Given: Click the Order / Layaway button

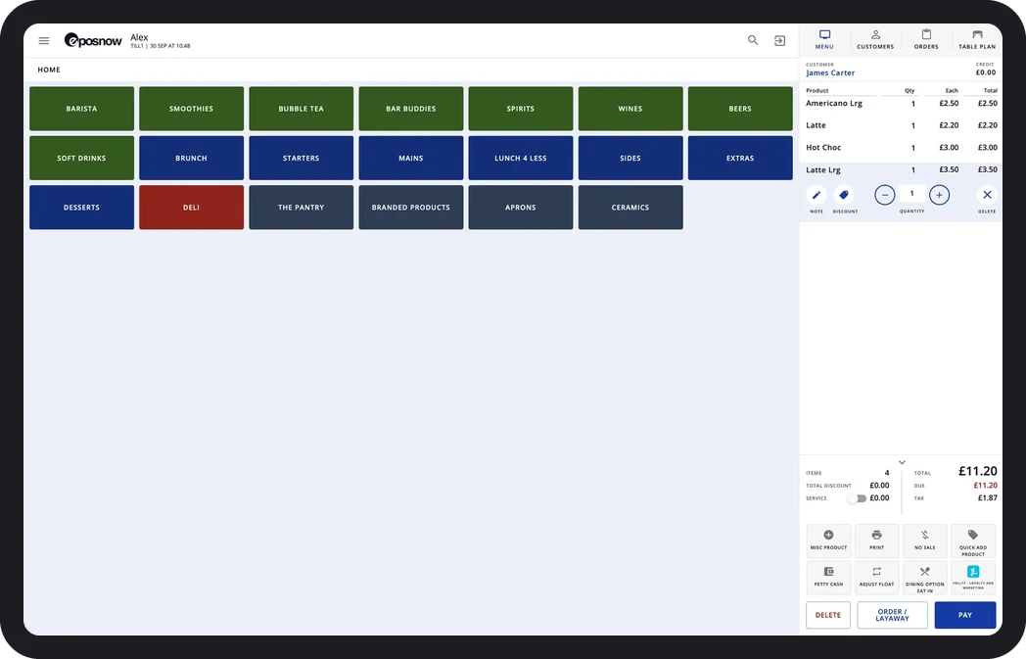Looking at the screenshot, I should pos(893,615).
